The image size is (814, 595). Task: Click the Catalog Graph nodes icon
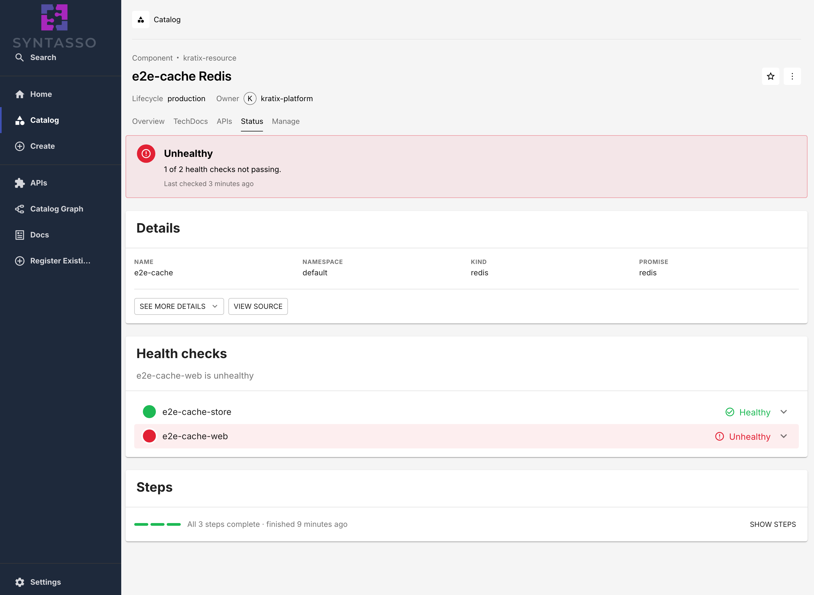(x=19, y=209)
